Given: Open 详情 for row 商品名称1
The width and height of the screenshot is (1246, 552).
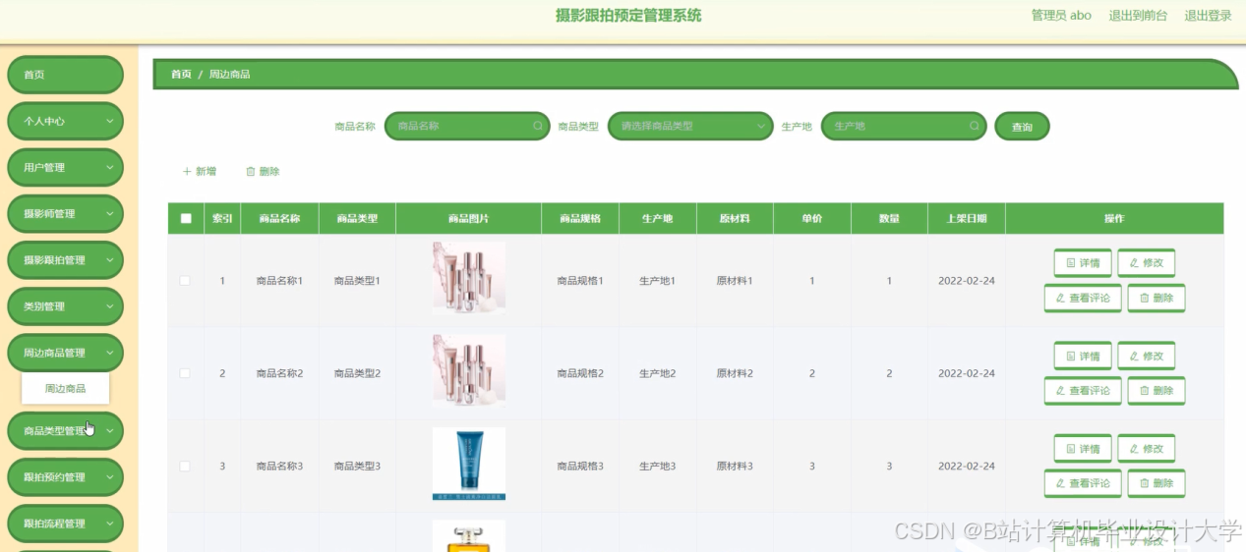Looking at the screenshot, I should [1083, 263].
